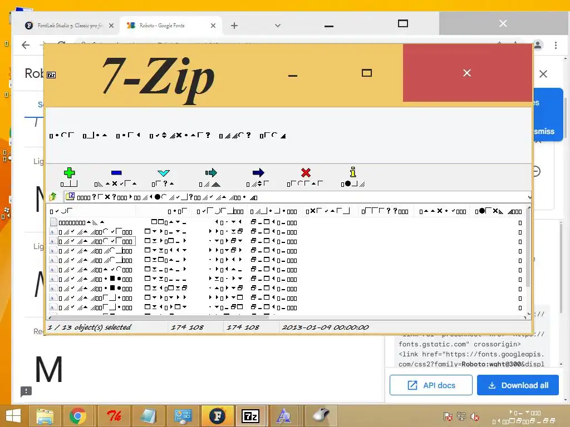Open a new Chrome tab with the plus button
Image resolution: width=570 pixels, height=427 pixels.
pyautogui.click(x=234, y=26)
